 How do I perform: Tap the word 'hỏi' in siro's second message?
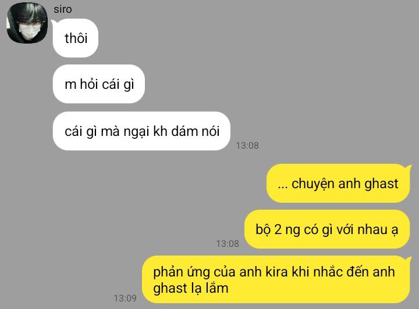[89, 84]
